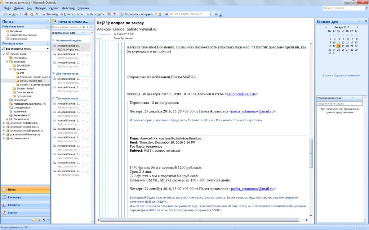Screen dimensions: 369x230
Task: Click the reading pane vertical scrollbar thumb
Action: tap(311, 153)
